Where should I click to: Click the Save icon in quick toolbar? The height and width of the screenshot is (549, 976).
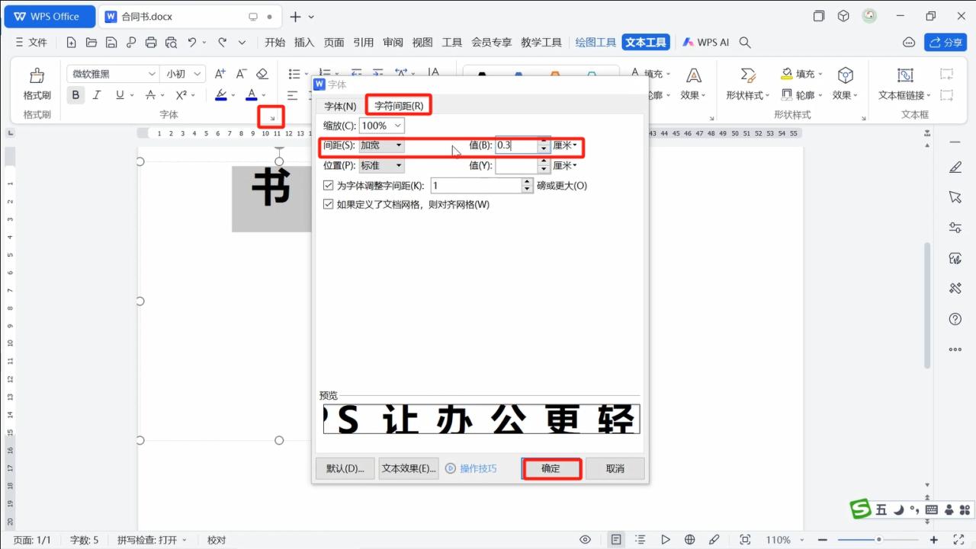[111, 43]
